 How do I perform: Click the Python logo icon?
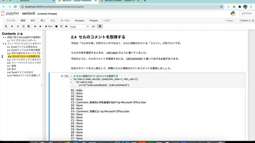[233, 14]
